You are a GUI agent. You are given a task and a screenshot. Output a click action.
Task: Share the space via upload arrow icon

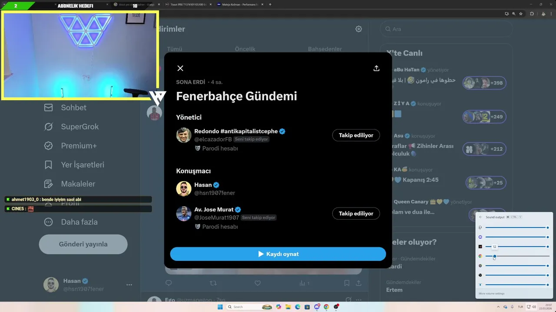377,68
